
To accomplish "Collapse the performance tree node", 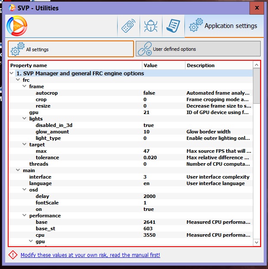I will click(x=25, y=215).
